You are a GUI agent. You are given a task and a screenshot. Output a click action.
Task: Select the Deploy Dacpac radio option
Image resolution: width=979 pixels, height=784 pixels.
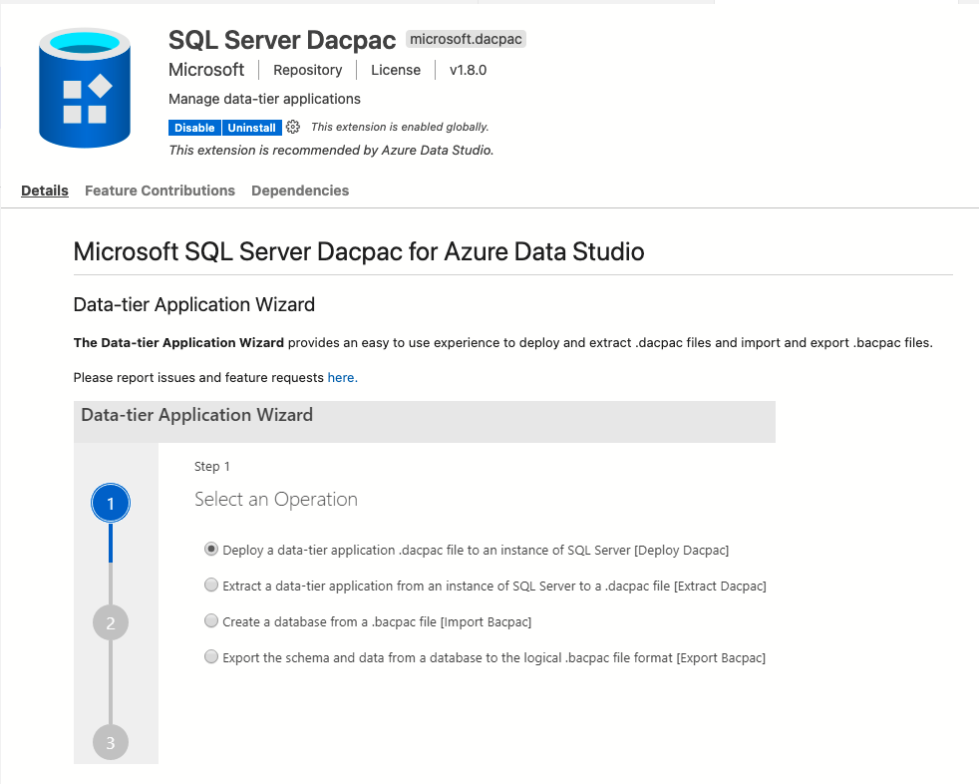(210, 550)
